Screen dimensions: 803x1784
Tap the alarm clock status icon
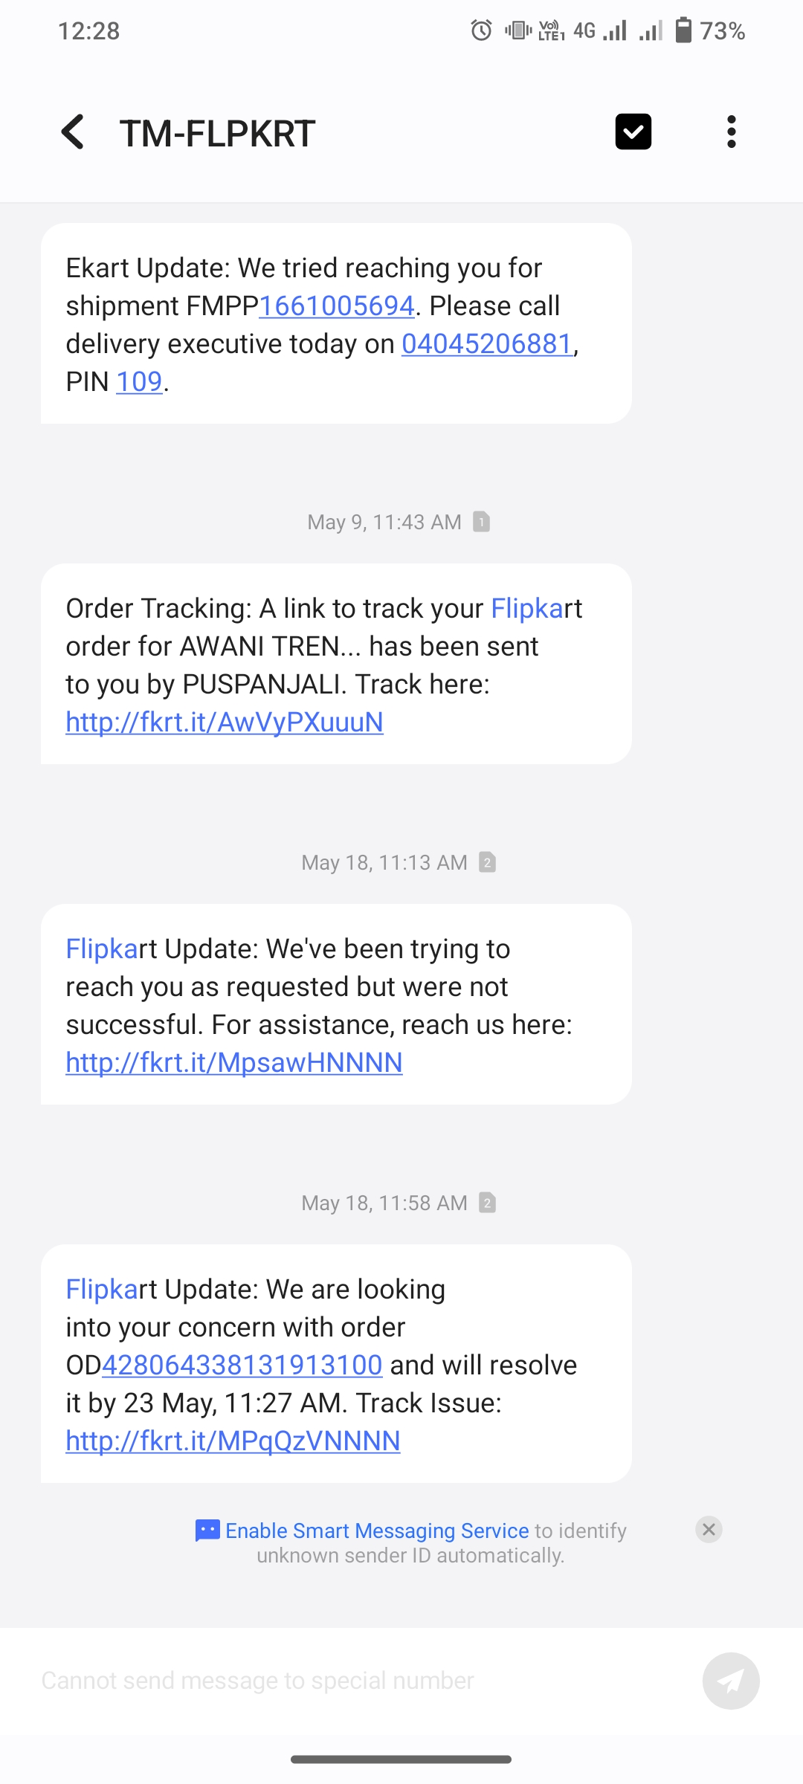(x=481, y=30)
